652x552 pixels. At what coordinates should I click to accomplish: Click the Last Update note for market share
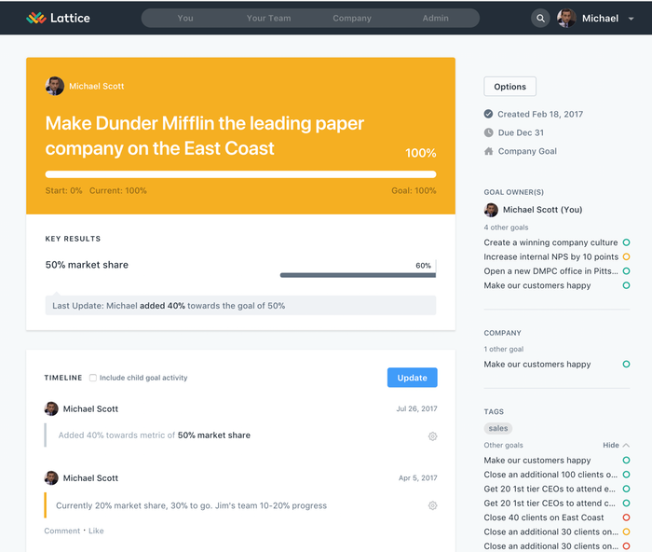tap(240, 306)
